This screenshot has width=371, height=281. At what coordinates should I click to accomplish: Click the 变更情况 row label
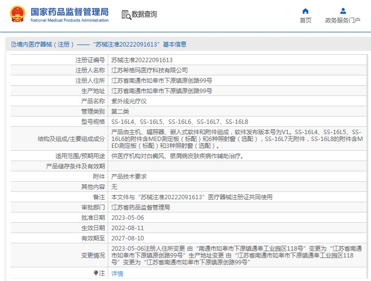pyautogui.click(x=93, y=256)
